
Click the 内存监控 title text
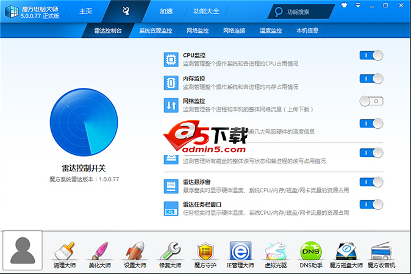pyautogui.click(x=194, y=79)
